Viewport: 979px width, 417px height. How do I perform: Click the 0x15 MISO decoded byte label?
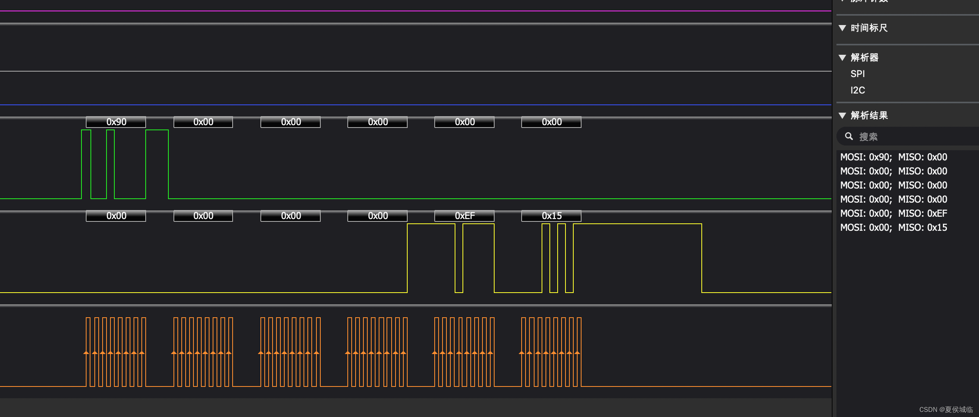tap(551, 216)
